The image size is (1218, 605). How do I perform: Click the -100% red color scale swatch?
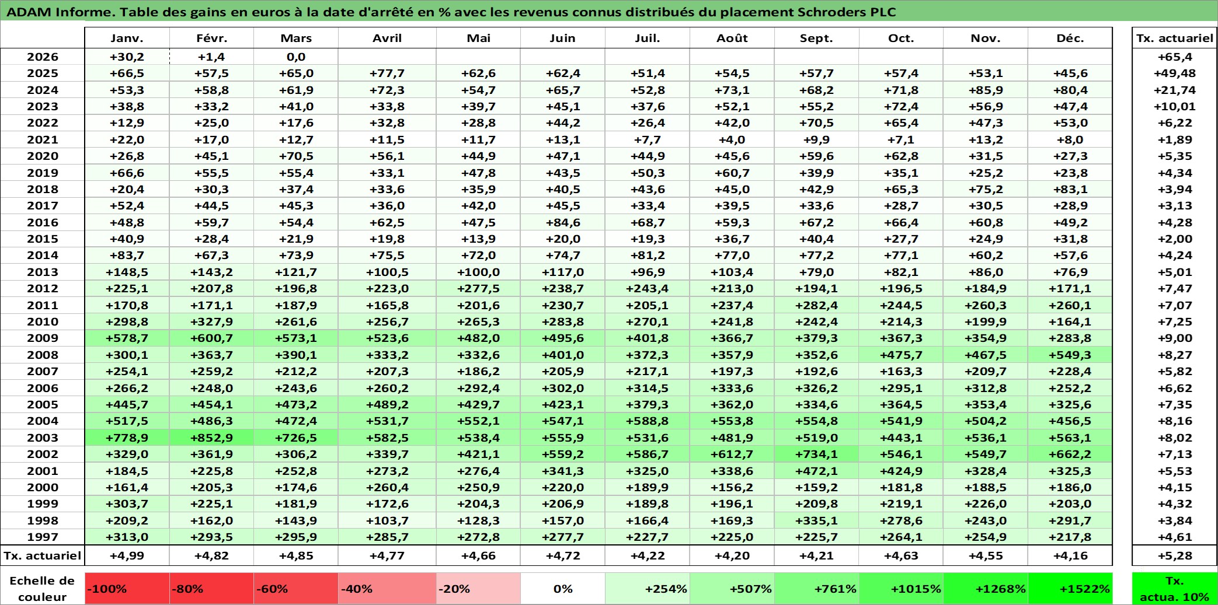(x=127, y=588)
